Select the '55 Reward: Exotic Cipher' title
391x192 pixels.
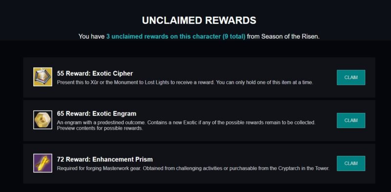tap(95, 74)
